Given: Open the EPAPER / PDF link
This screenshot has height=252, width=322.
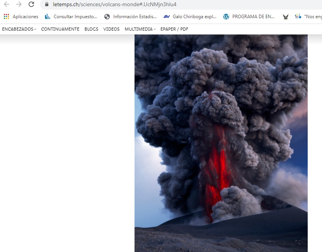Looking at the screenshot, I should [174, 29].
